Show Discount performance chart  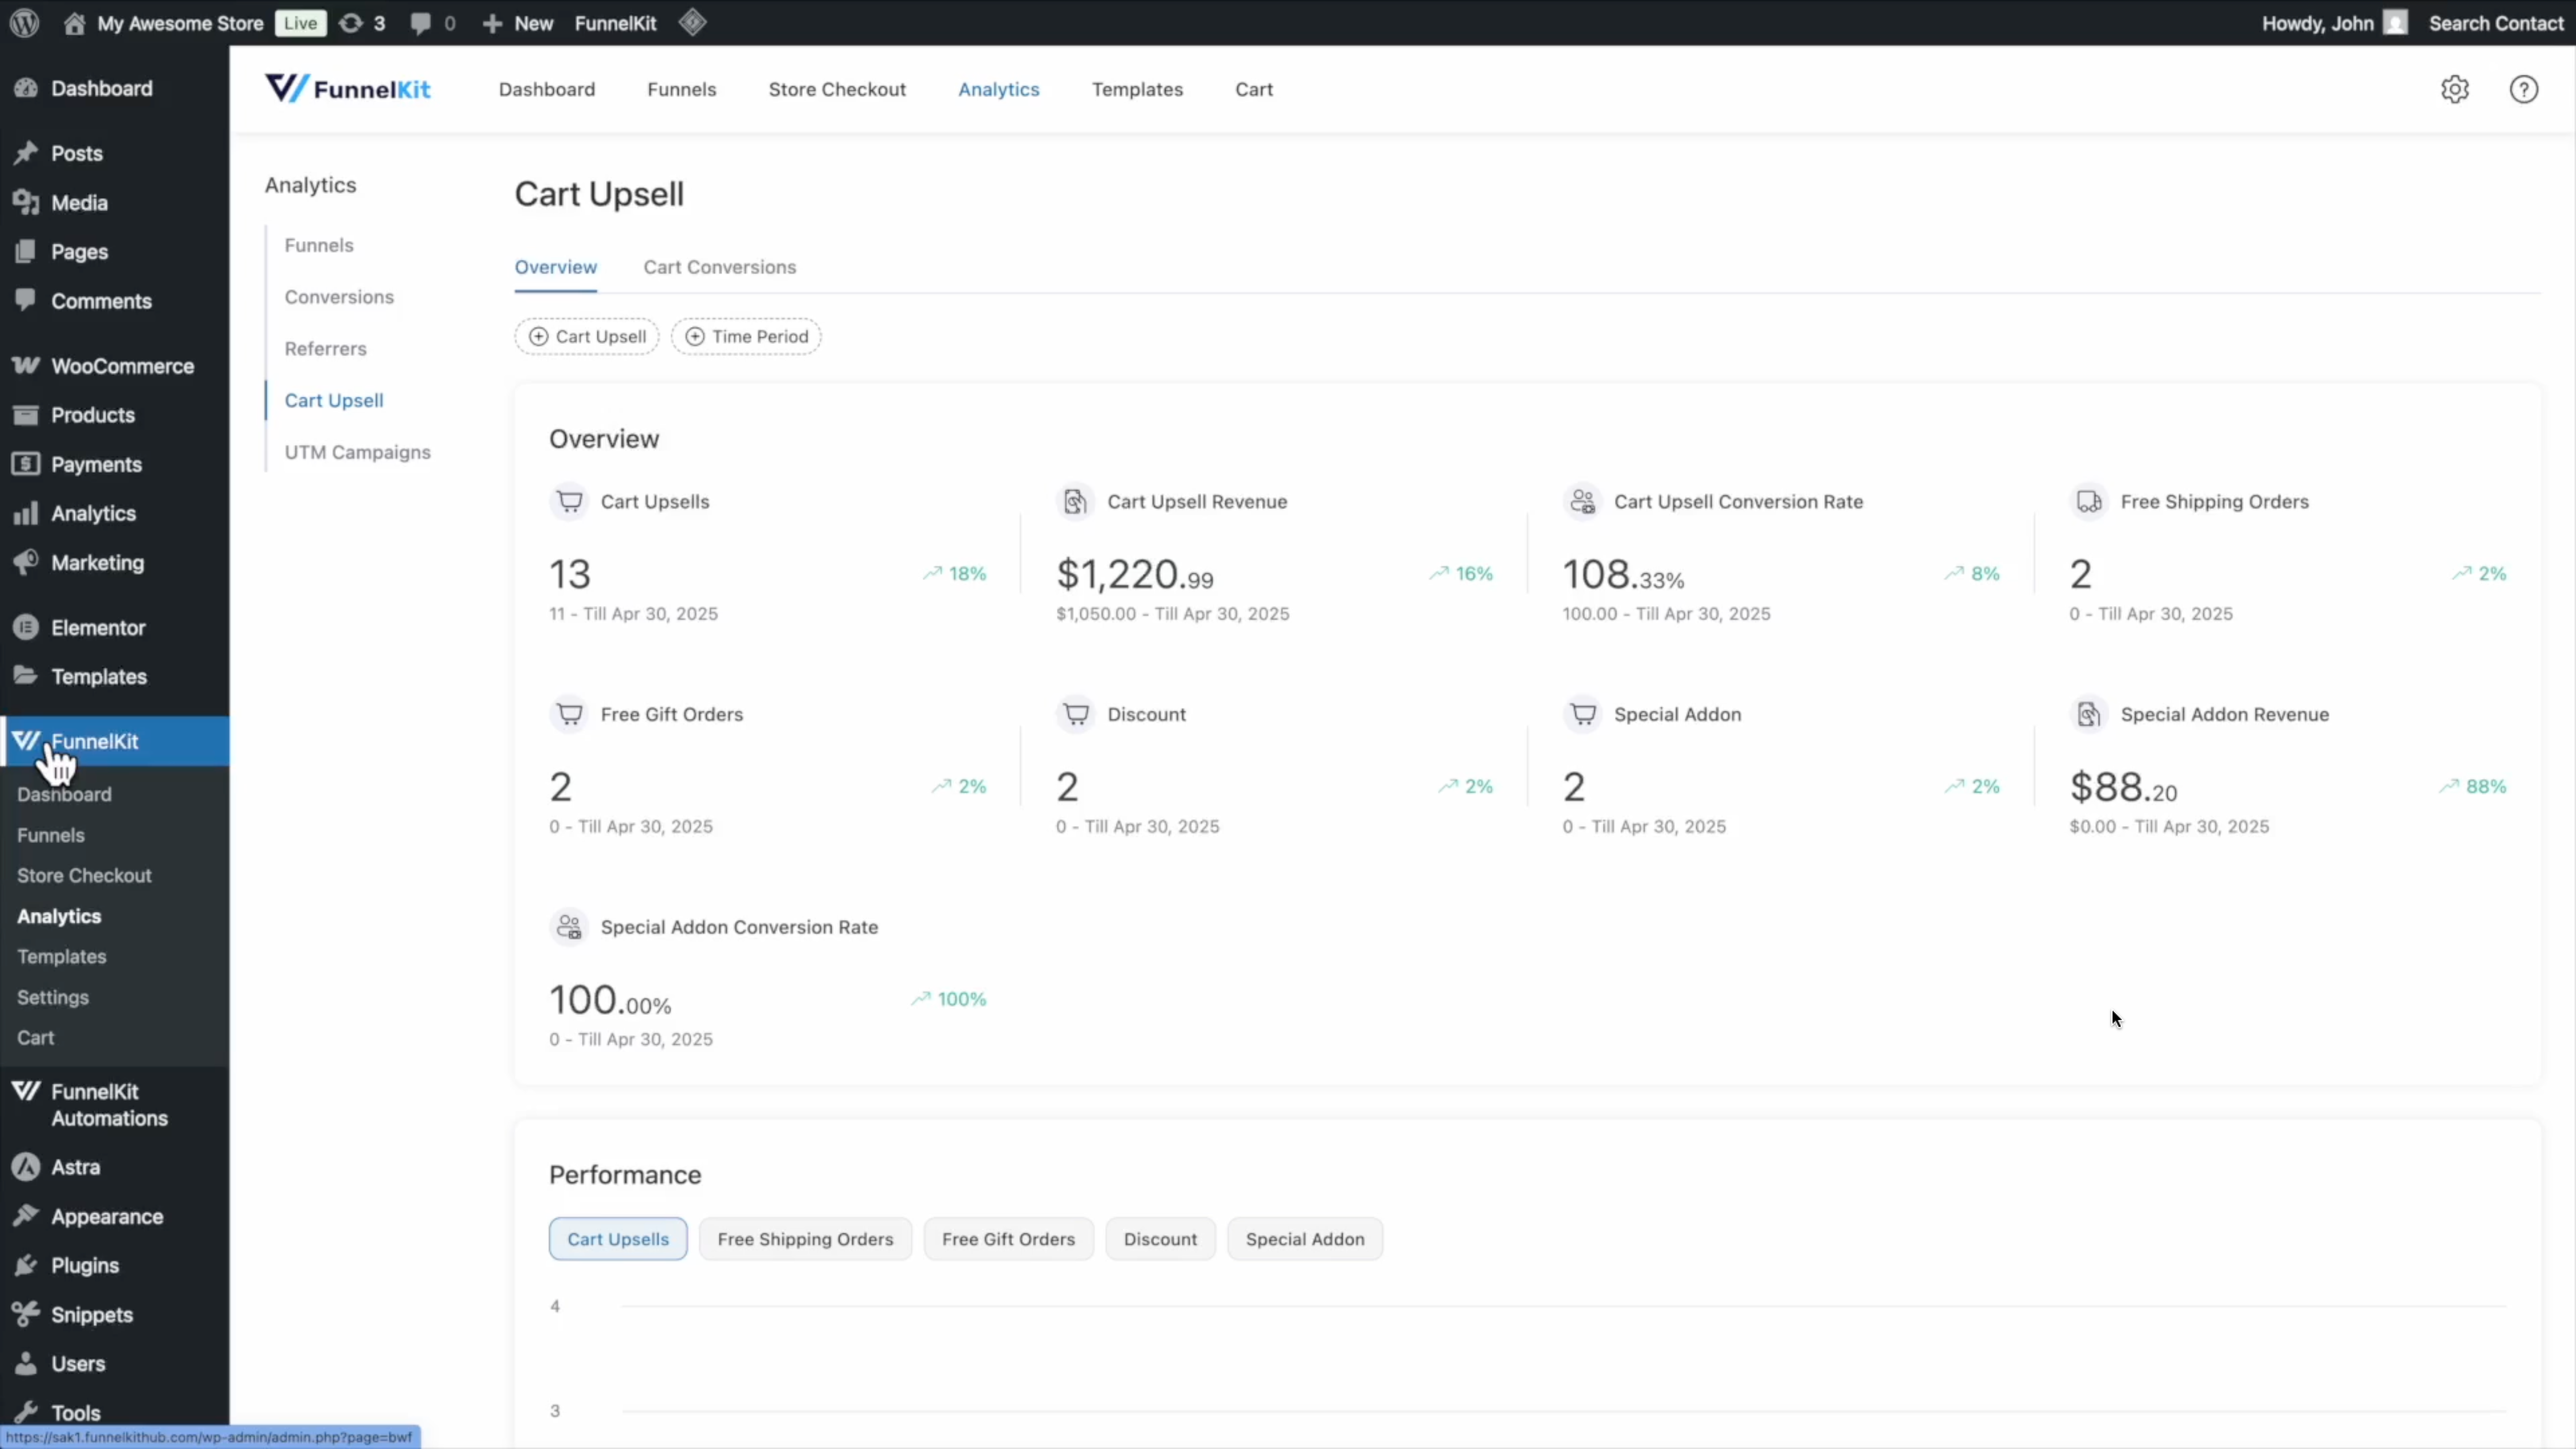[x=1160, y=1239]
